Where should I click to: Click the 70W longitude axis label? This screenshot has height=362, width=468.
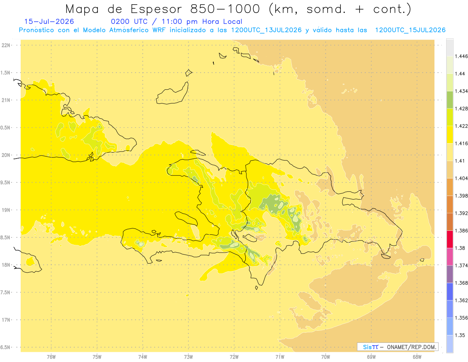(x=326, y=357)
